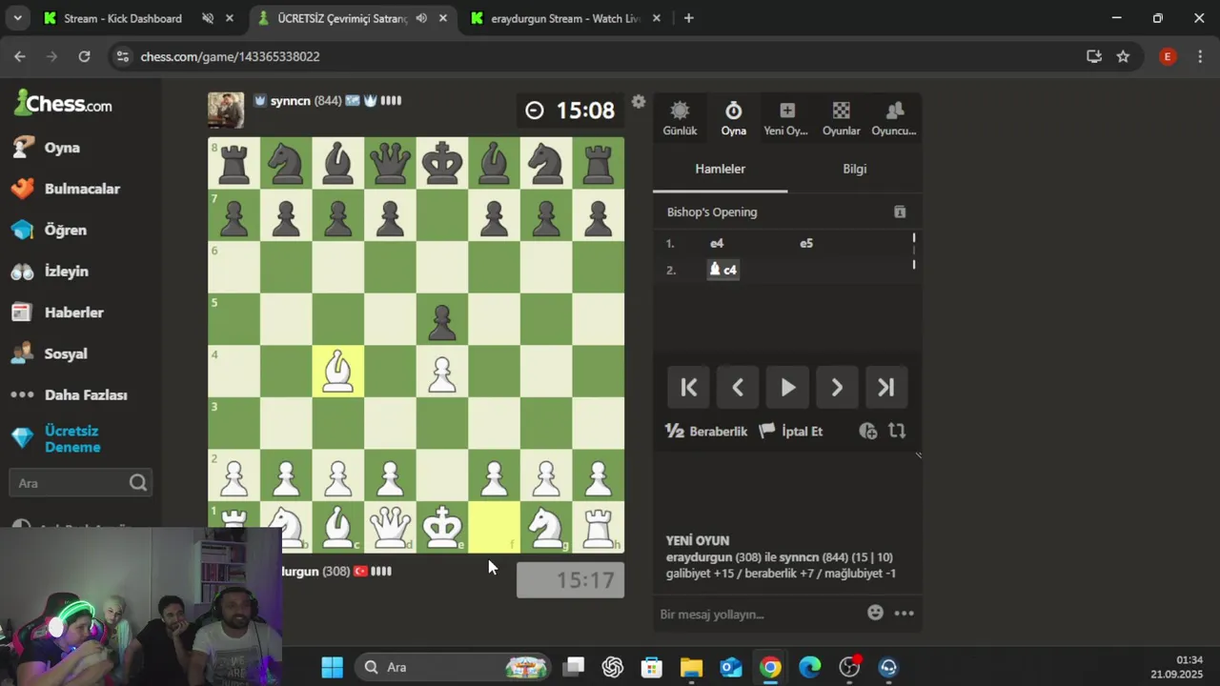Open chat more options dots
Screen dimensions: 1220x686
tap(905, 614)
